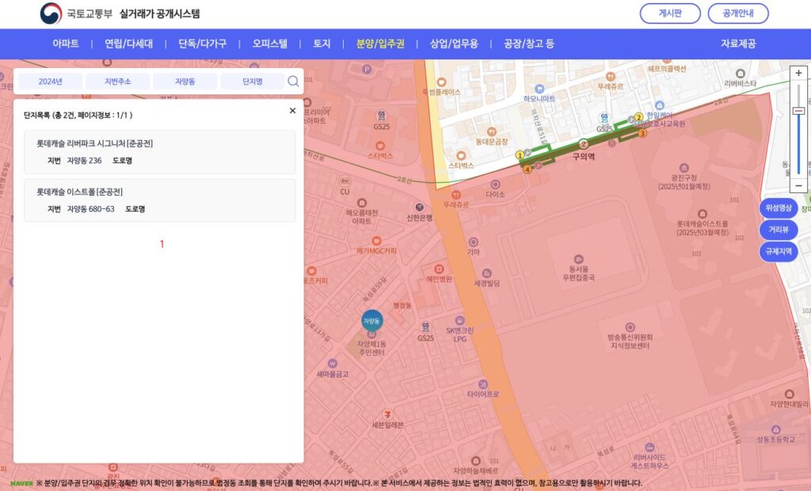Click the 해오름대천 아파트 map icon
This screenshot has height=491, width=811.
pyautogui.click(x=361, y=203)
